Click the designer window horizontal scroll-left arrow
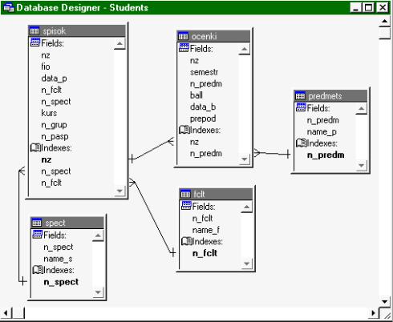Viewport: 393px width, 322px height. click(6, 312)
